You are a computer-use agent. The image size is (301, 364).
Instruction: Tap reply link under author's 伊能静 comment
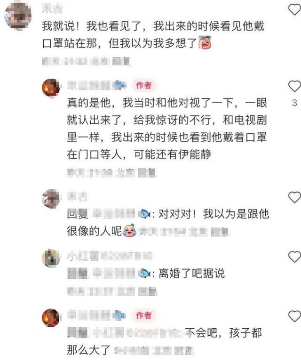pos(147,173)
